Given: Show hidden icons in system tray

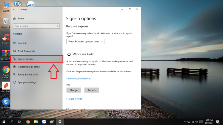Looking at the screenshot, I should coord(185,122).
